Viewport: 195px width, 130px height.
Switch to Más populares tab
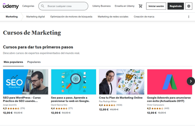(13, 62)
